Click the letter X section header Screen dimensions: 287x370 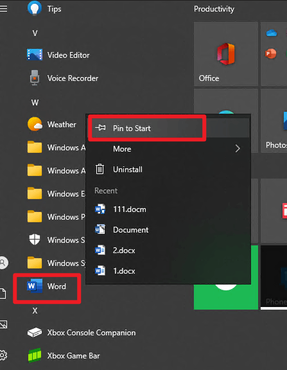pos(35,310)
